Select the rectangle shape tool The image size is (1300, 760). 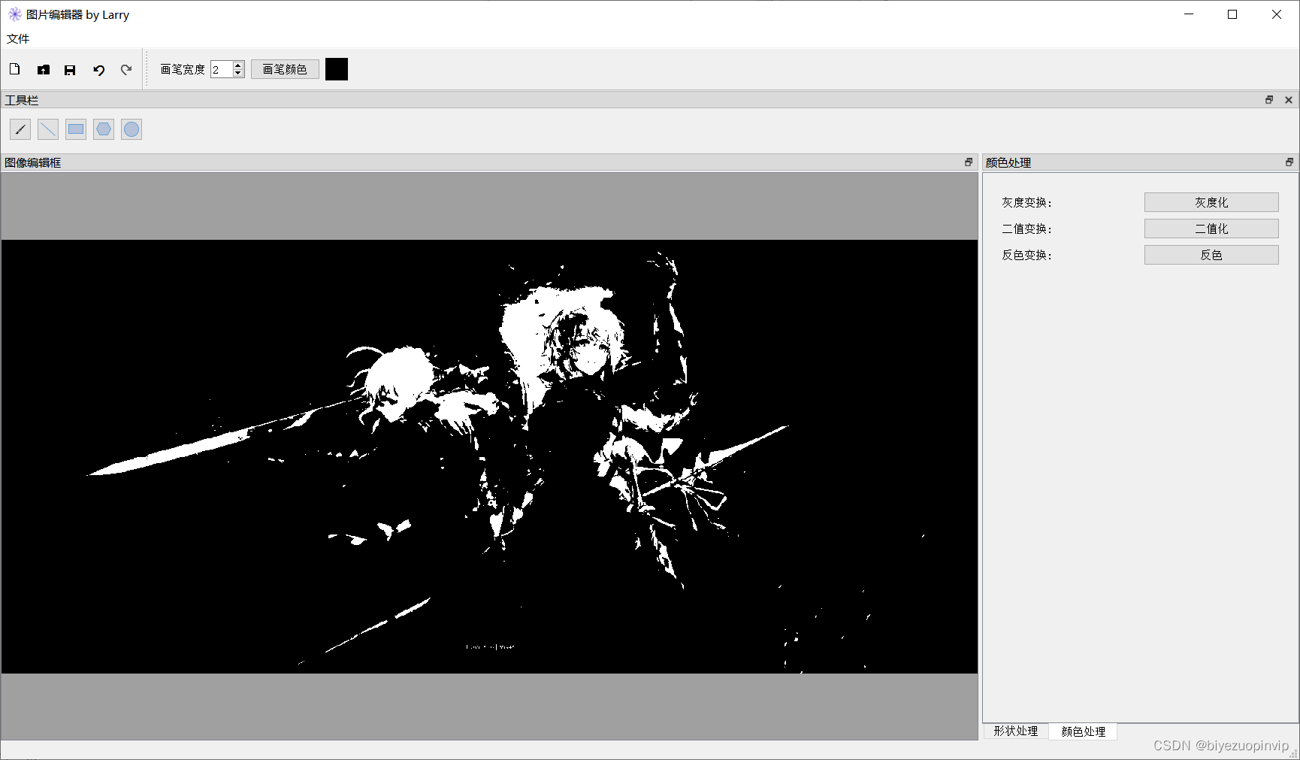76,129
